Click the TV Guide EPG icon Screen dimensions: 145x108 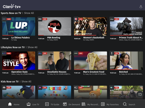pyautogui.click(x=47, y=104)
